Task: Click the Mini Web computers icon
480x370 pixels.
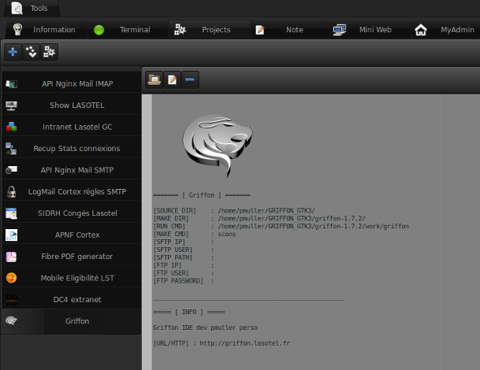Action: click(x=340, y=30)
